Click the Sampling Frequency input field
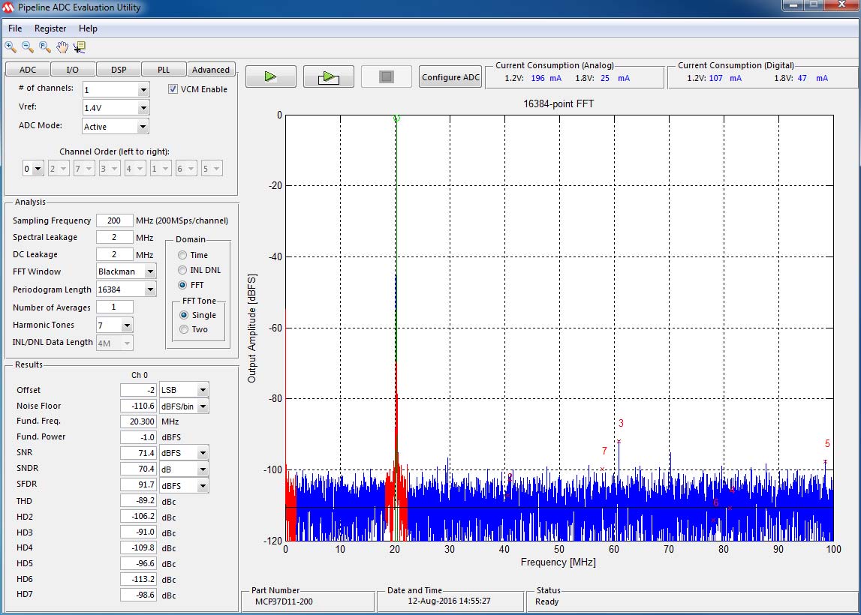861x615 pixels. click(x=114, y=220)
